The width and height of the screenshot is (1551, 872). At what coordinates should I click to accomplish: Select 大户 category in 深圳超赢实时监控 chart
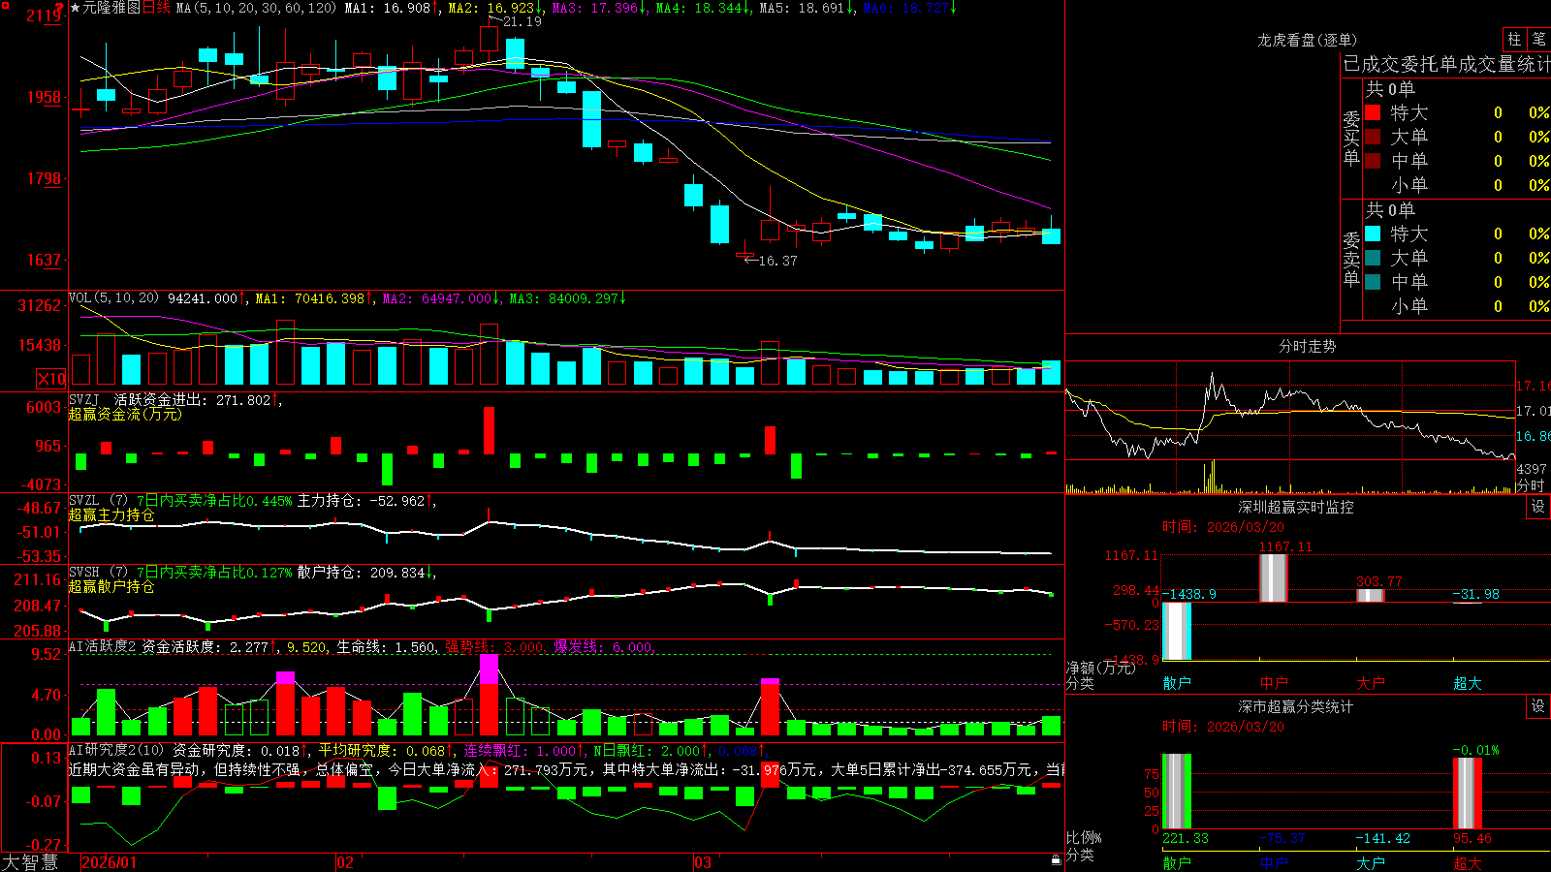click(1371, 683)
